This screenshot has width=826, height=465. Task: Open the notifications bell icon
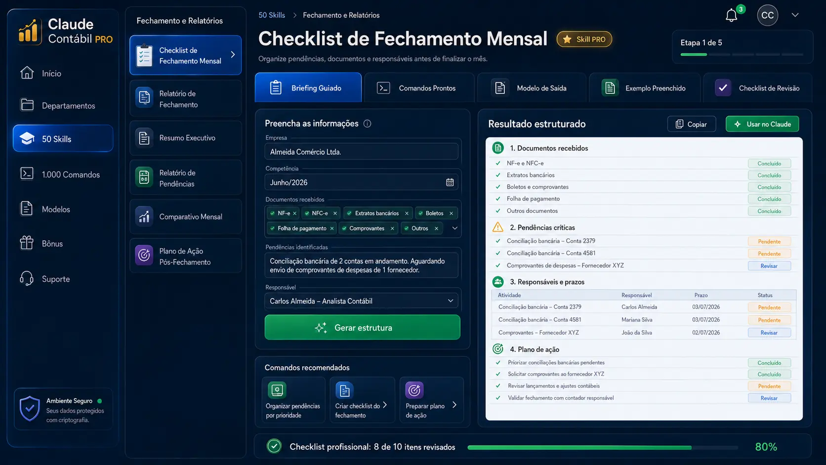click(731, 15)
